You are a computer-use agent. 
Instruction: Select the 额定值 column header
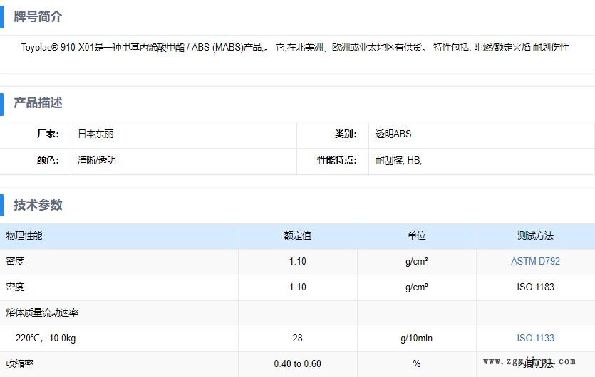click(297, 236)
